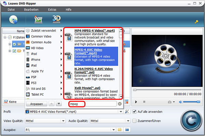
Task: Open the Bearbeiten menu
Action: click(x=31, y=10)
